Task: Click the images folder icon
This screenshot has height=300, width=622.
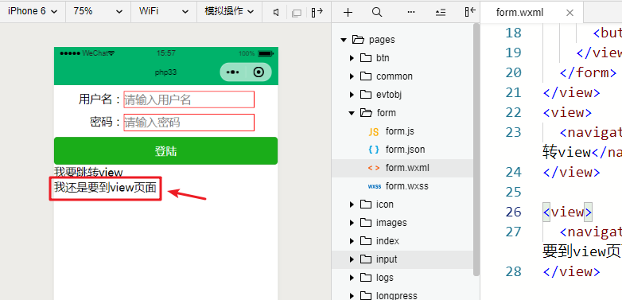Action: point(366,223)
